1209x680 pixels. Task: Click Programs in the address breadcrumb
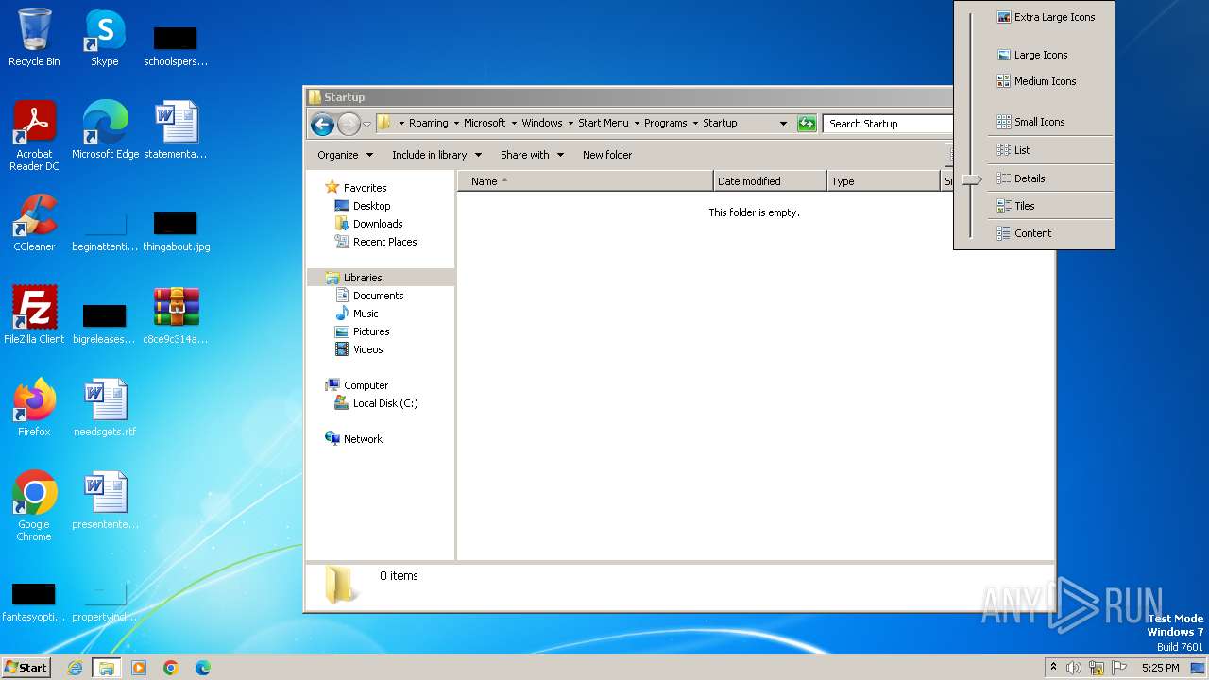click(x=666, y=124)
